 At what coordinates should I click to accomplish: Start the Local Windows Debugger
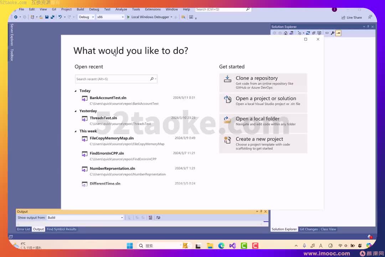coord(148,17)
